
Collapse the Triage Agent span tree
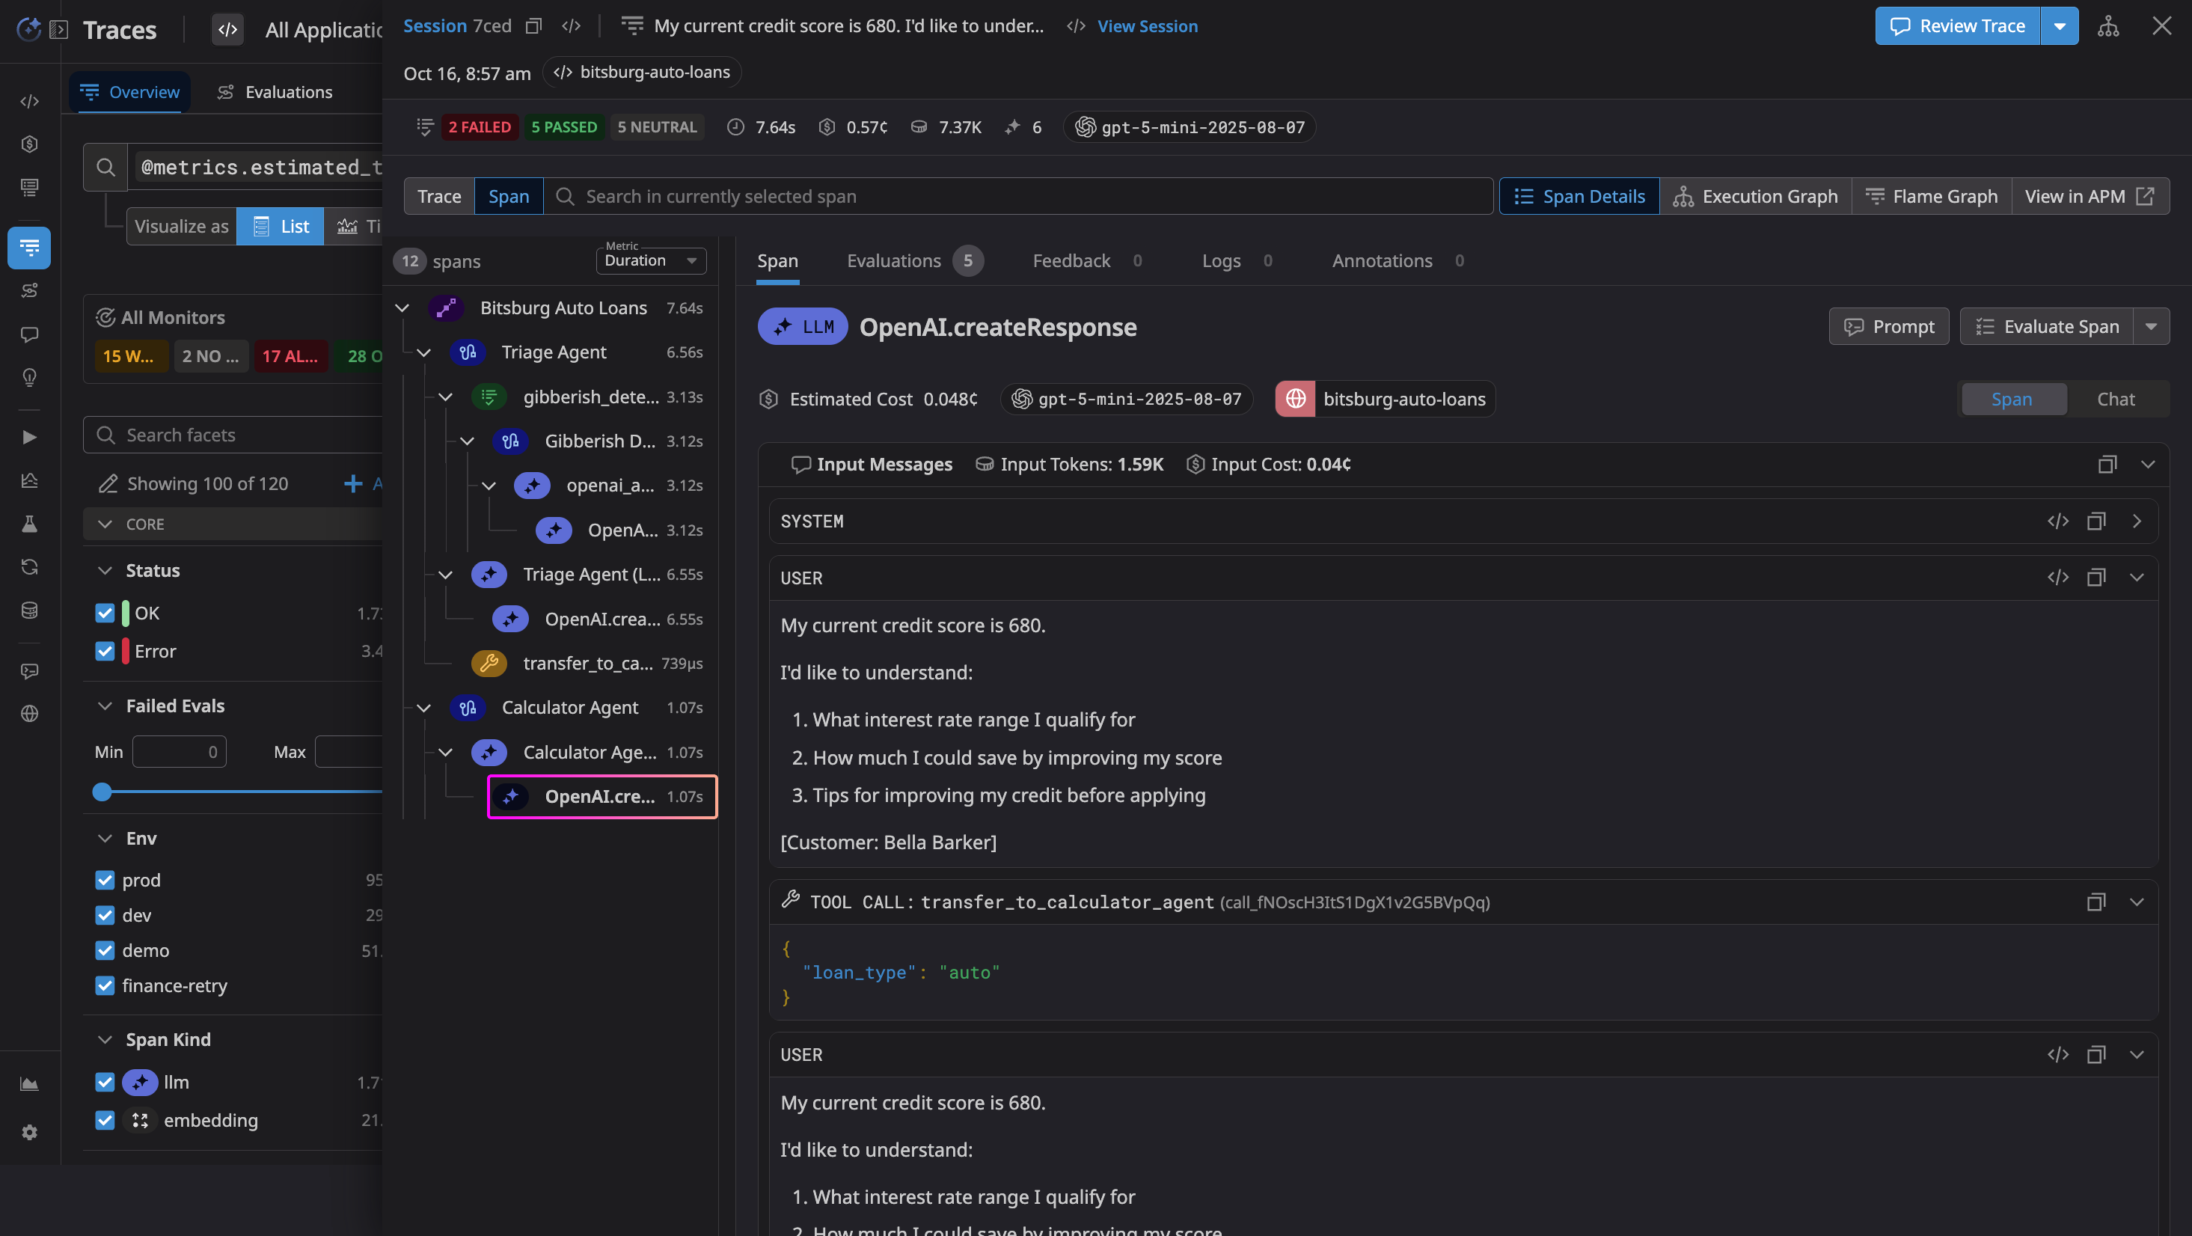(x=423, y=352)
